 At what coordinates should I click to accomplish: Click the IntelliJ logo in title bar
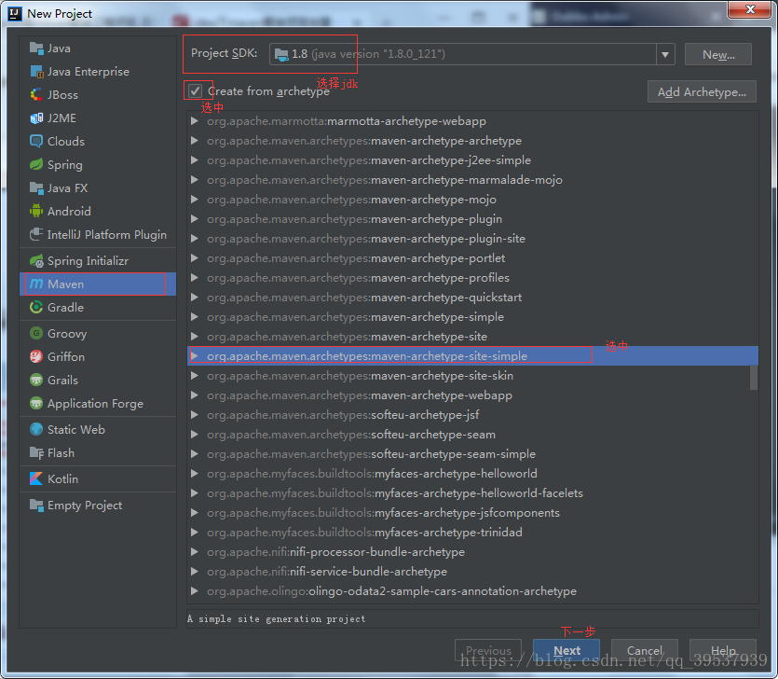point(15,13)
